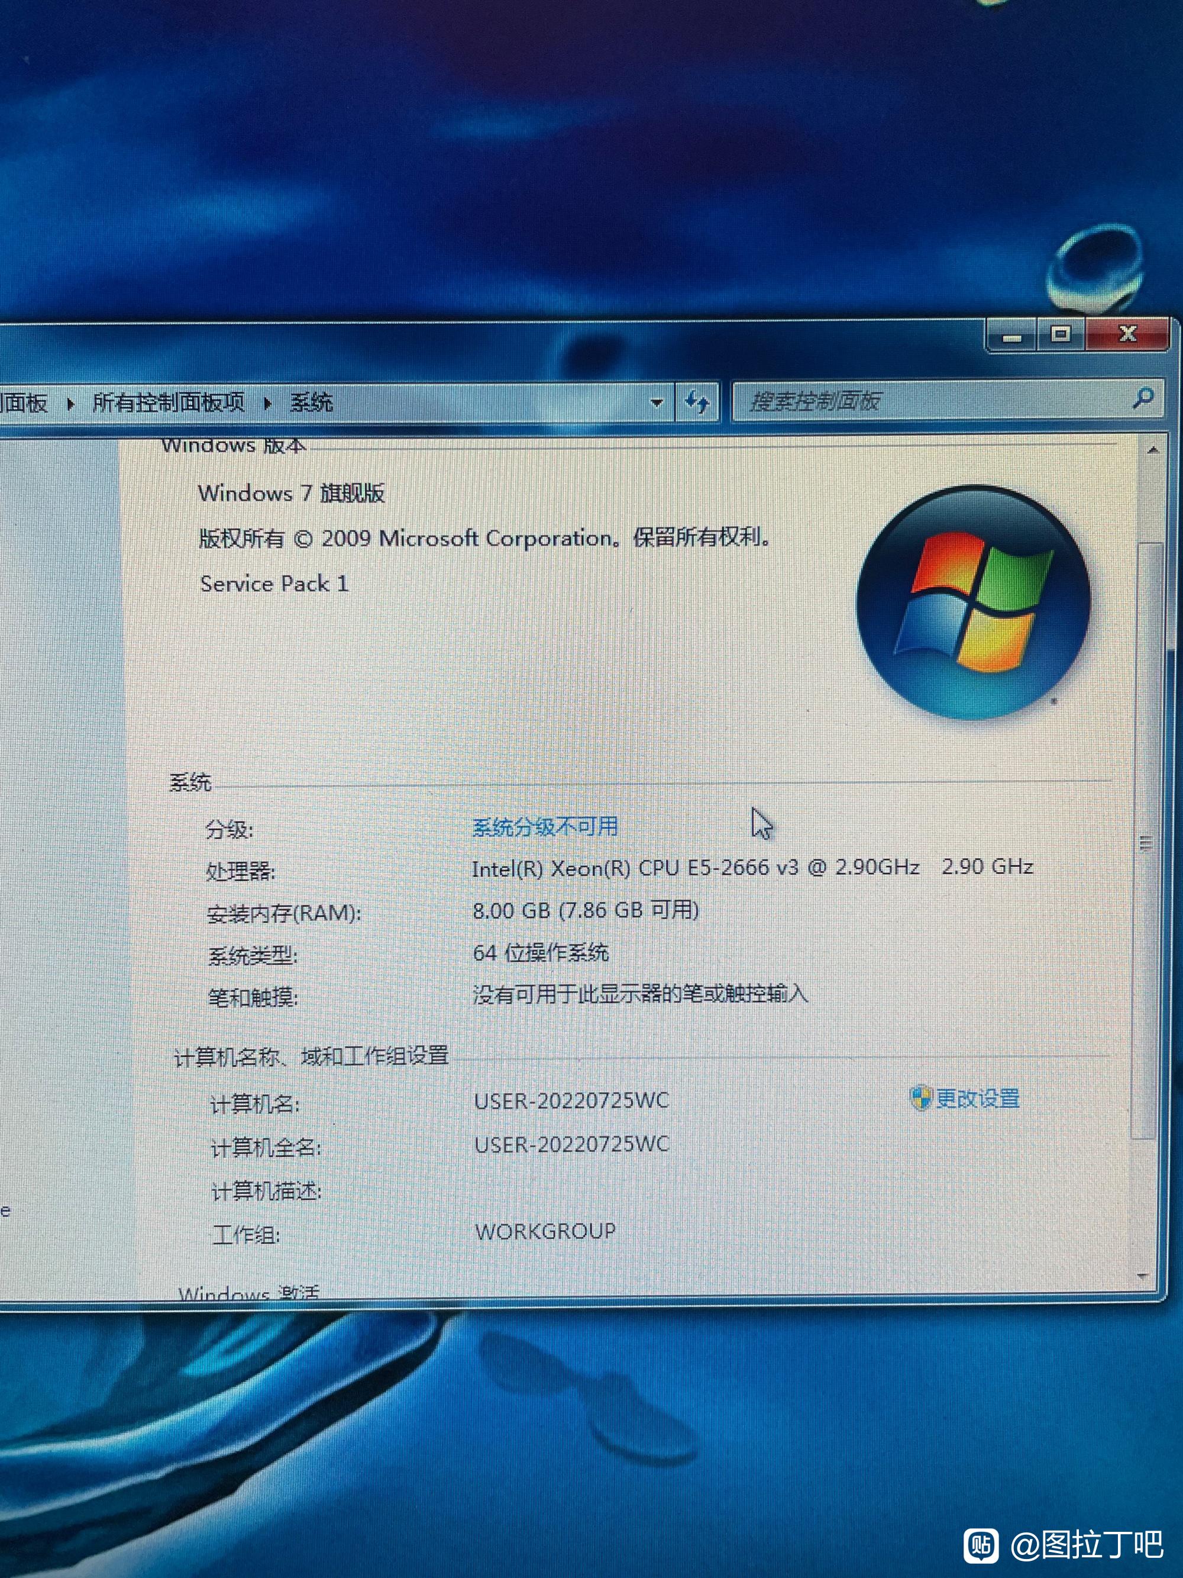Click 64 位操作系统 value

click(541, 952)
